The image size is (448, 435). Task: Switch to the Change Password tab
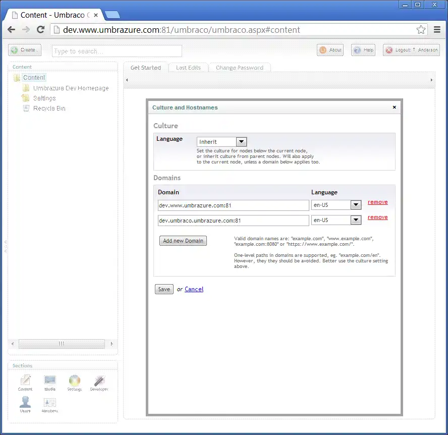(240, 68)
